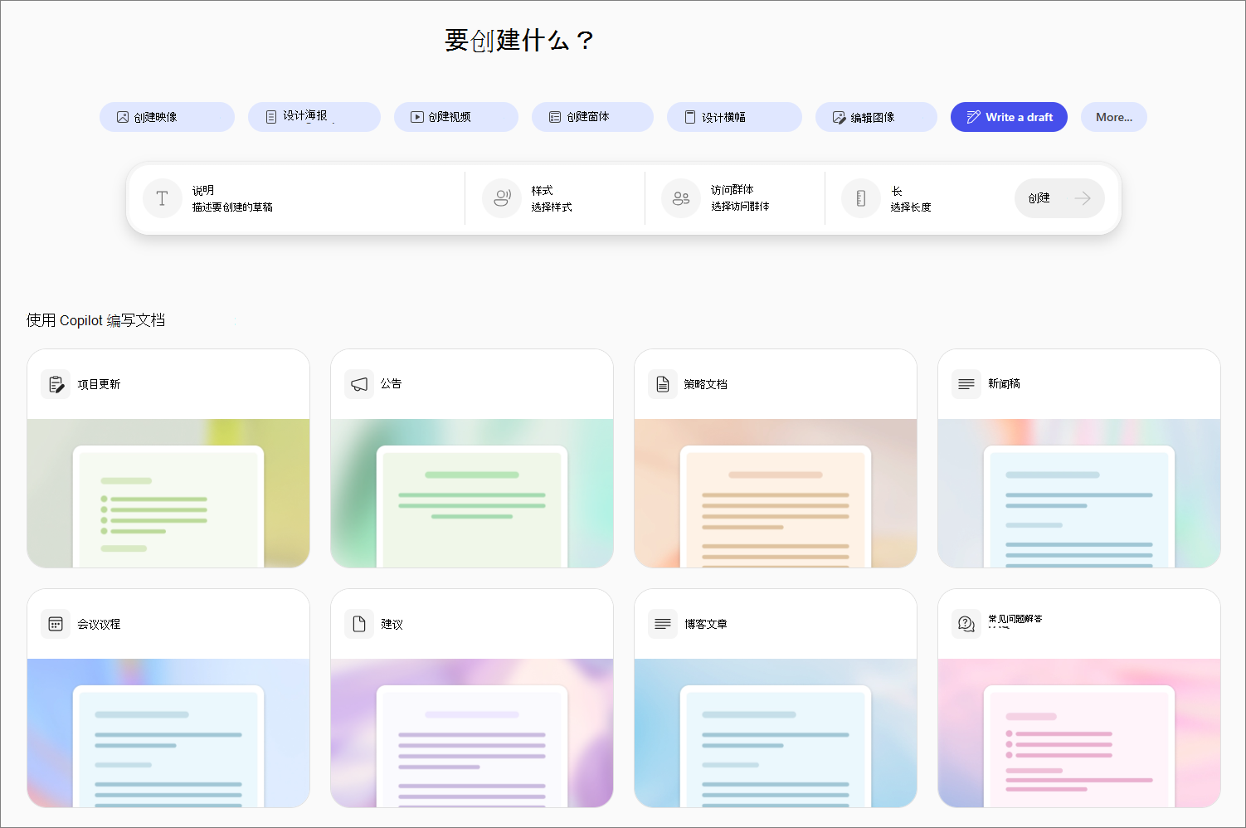Click the T text icon beside 说明
The width and height of the screenshot is (1246, 828).
163,198
